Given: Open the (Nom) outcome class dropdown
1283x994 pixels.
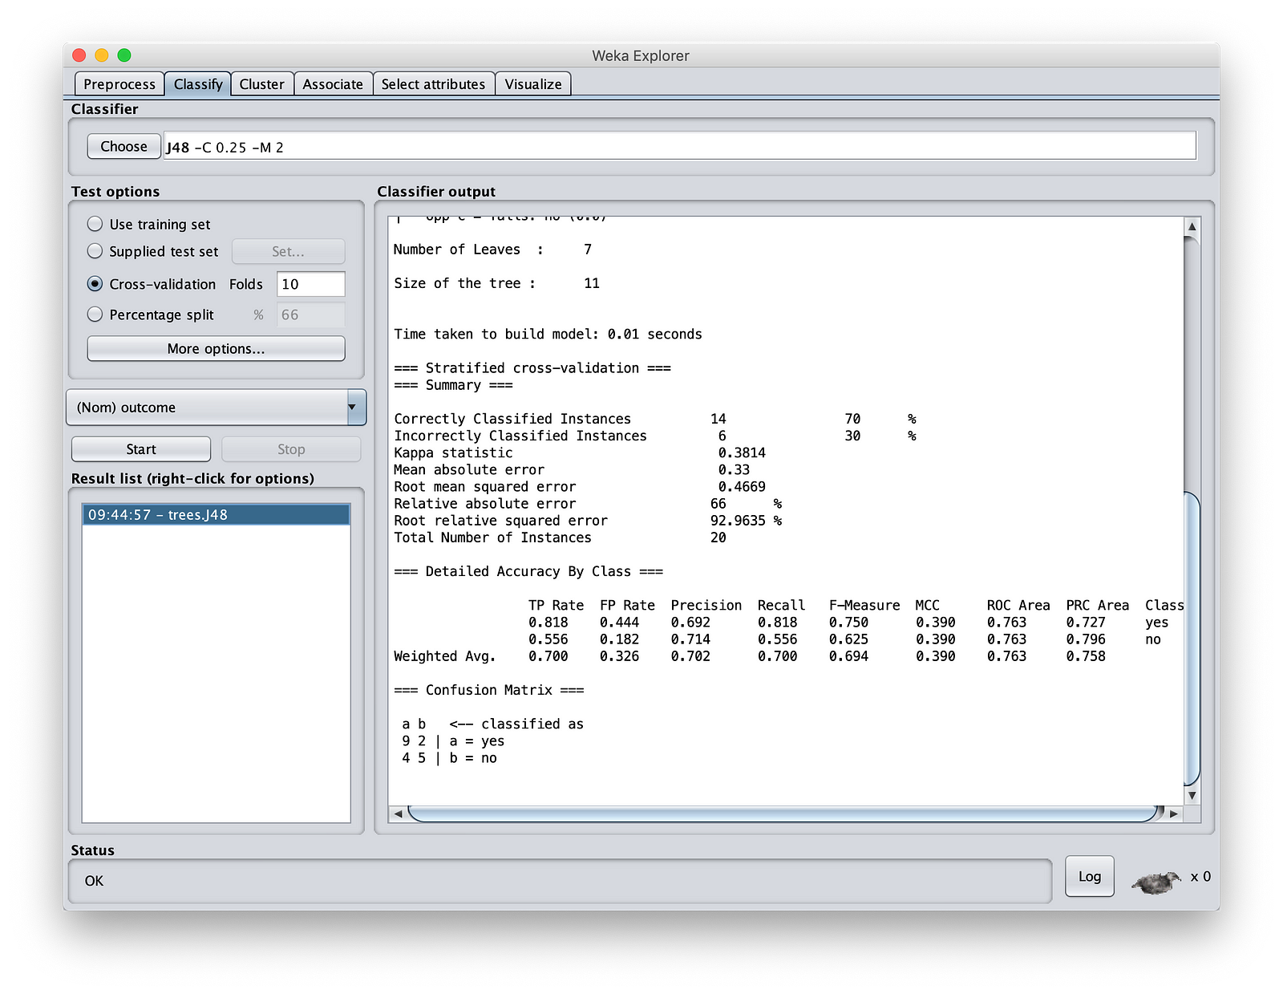Looking at the screenshot, I should (x=216, y=408).
